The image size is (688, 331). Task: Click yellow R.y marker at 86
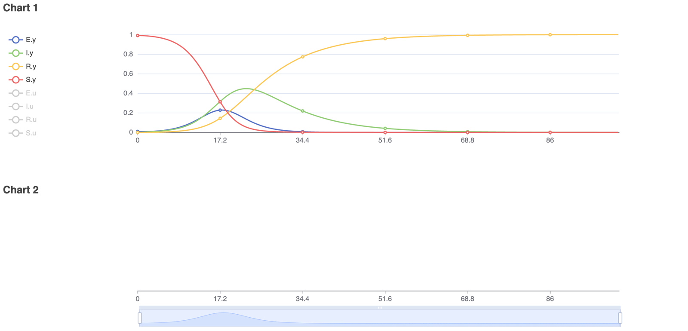pyautogui.click(x=550, y=35)
